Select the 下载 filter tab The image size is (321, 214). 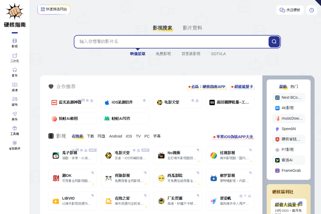coord(90,136)
